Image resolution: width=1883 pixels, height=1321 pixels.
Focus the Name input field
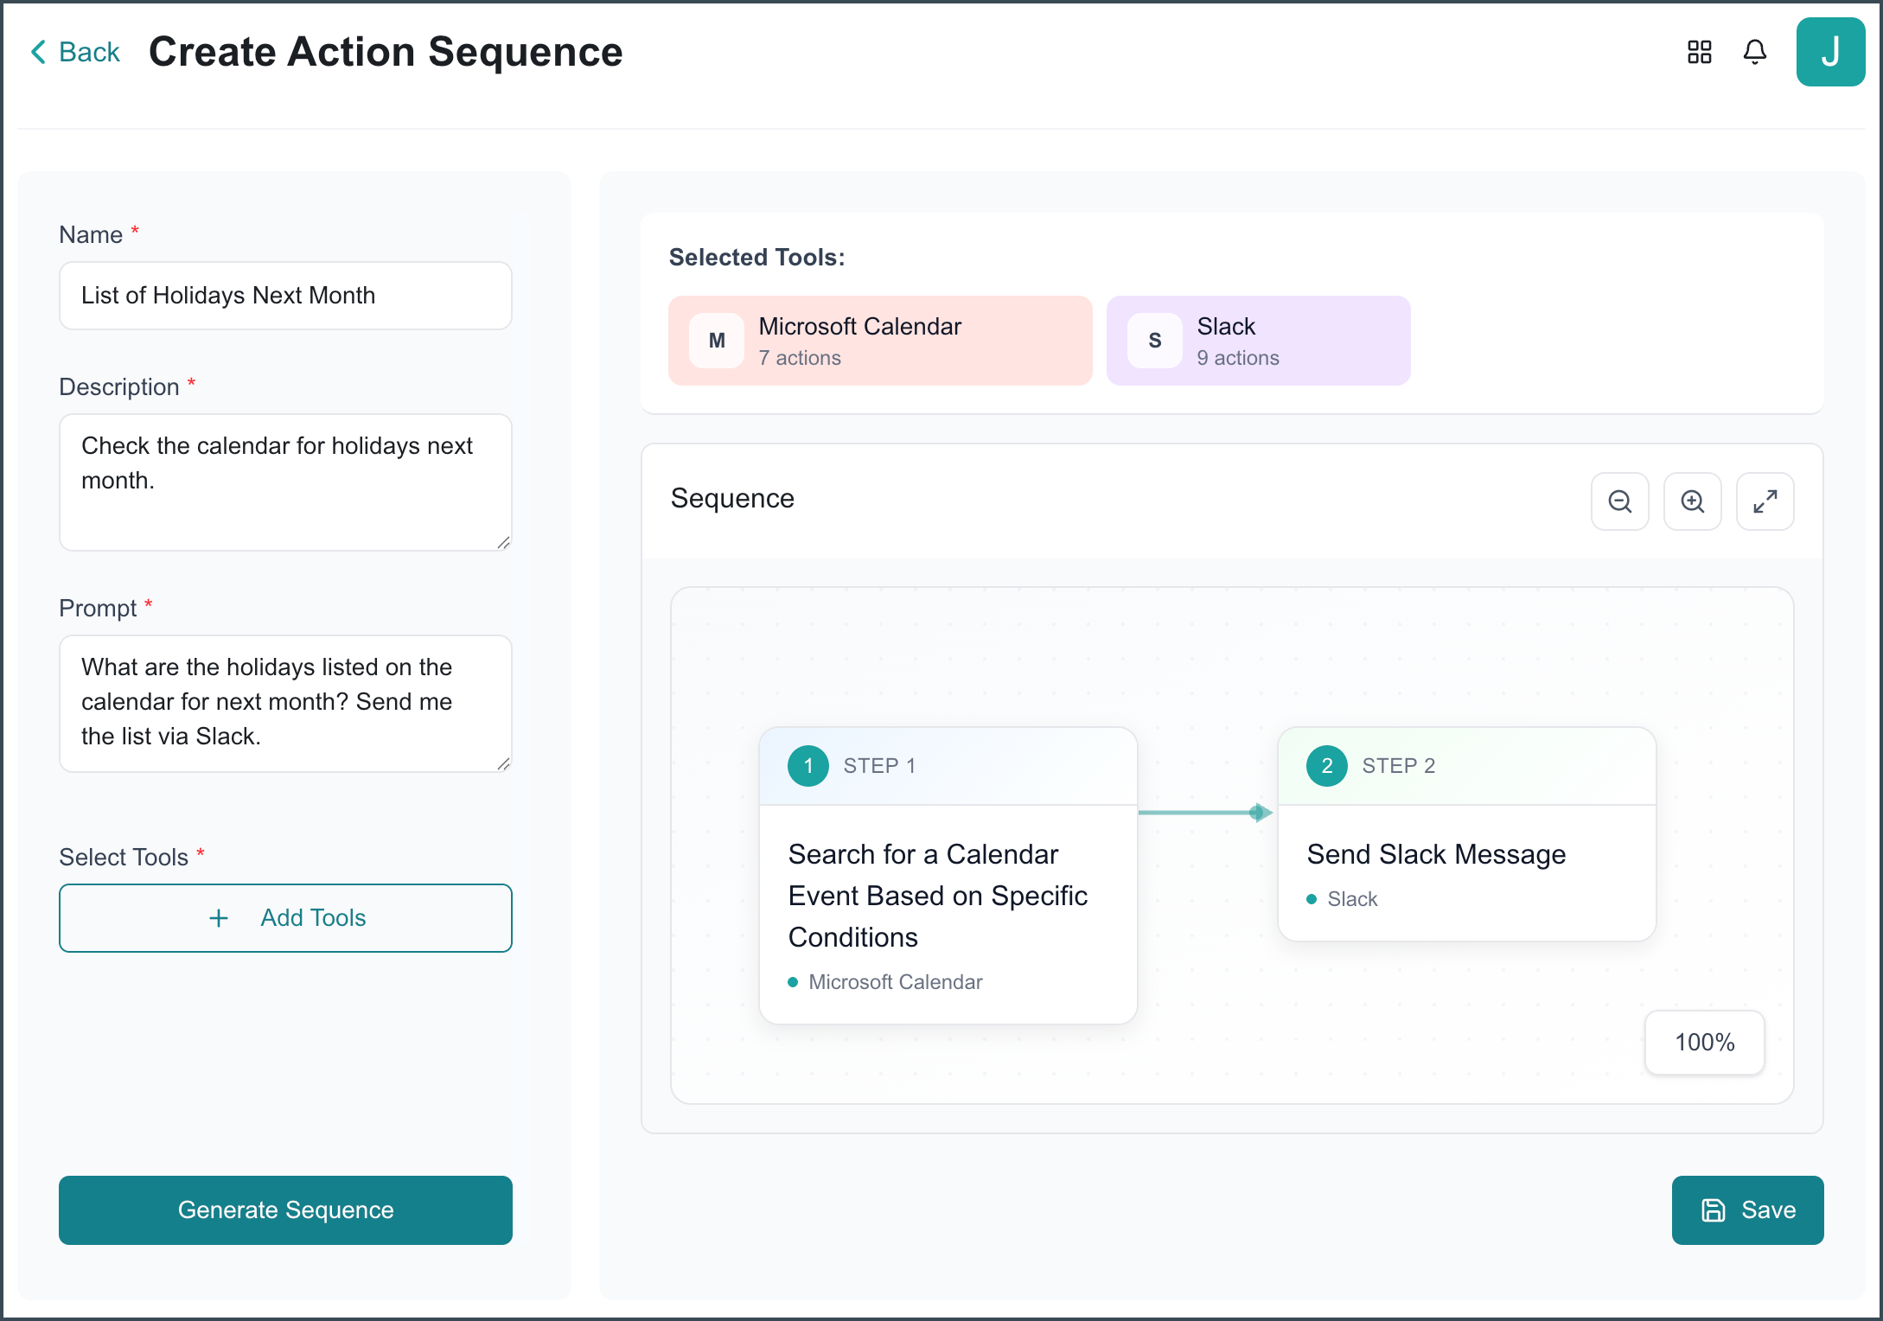(x=285, y=296)
